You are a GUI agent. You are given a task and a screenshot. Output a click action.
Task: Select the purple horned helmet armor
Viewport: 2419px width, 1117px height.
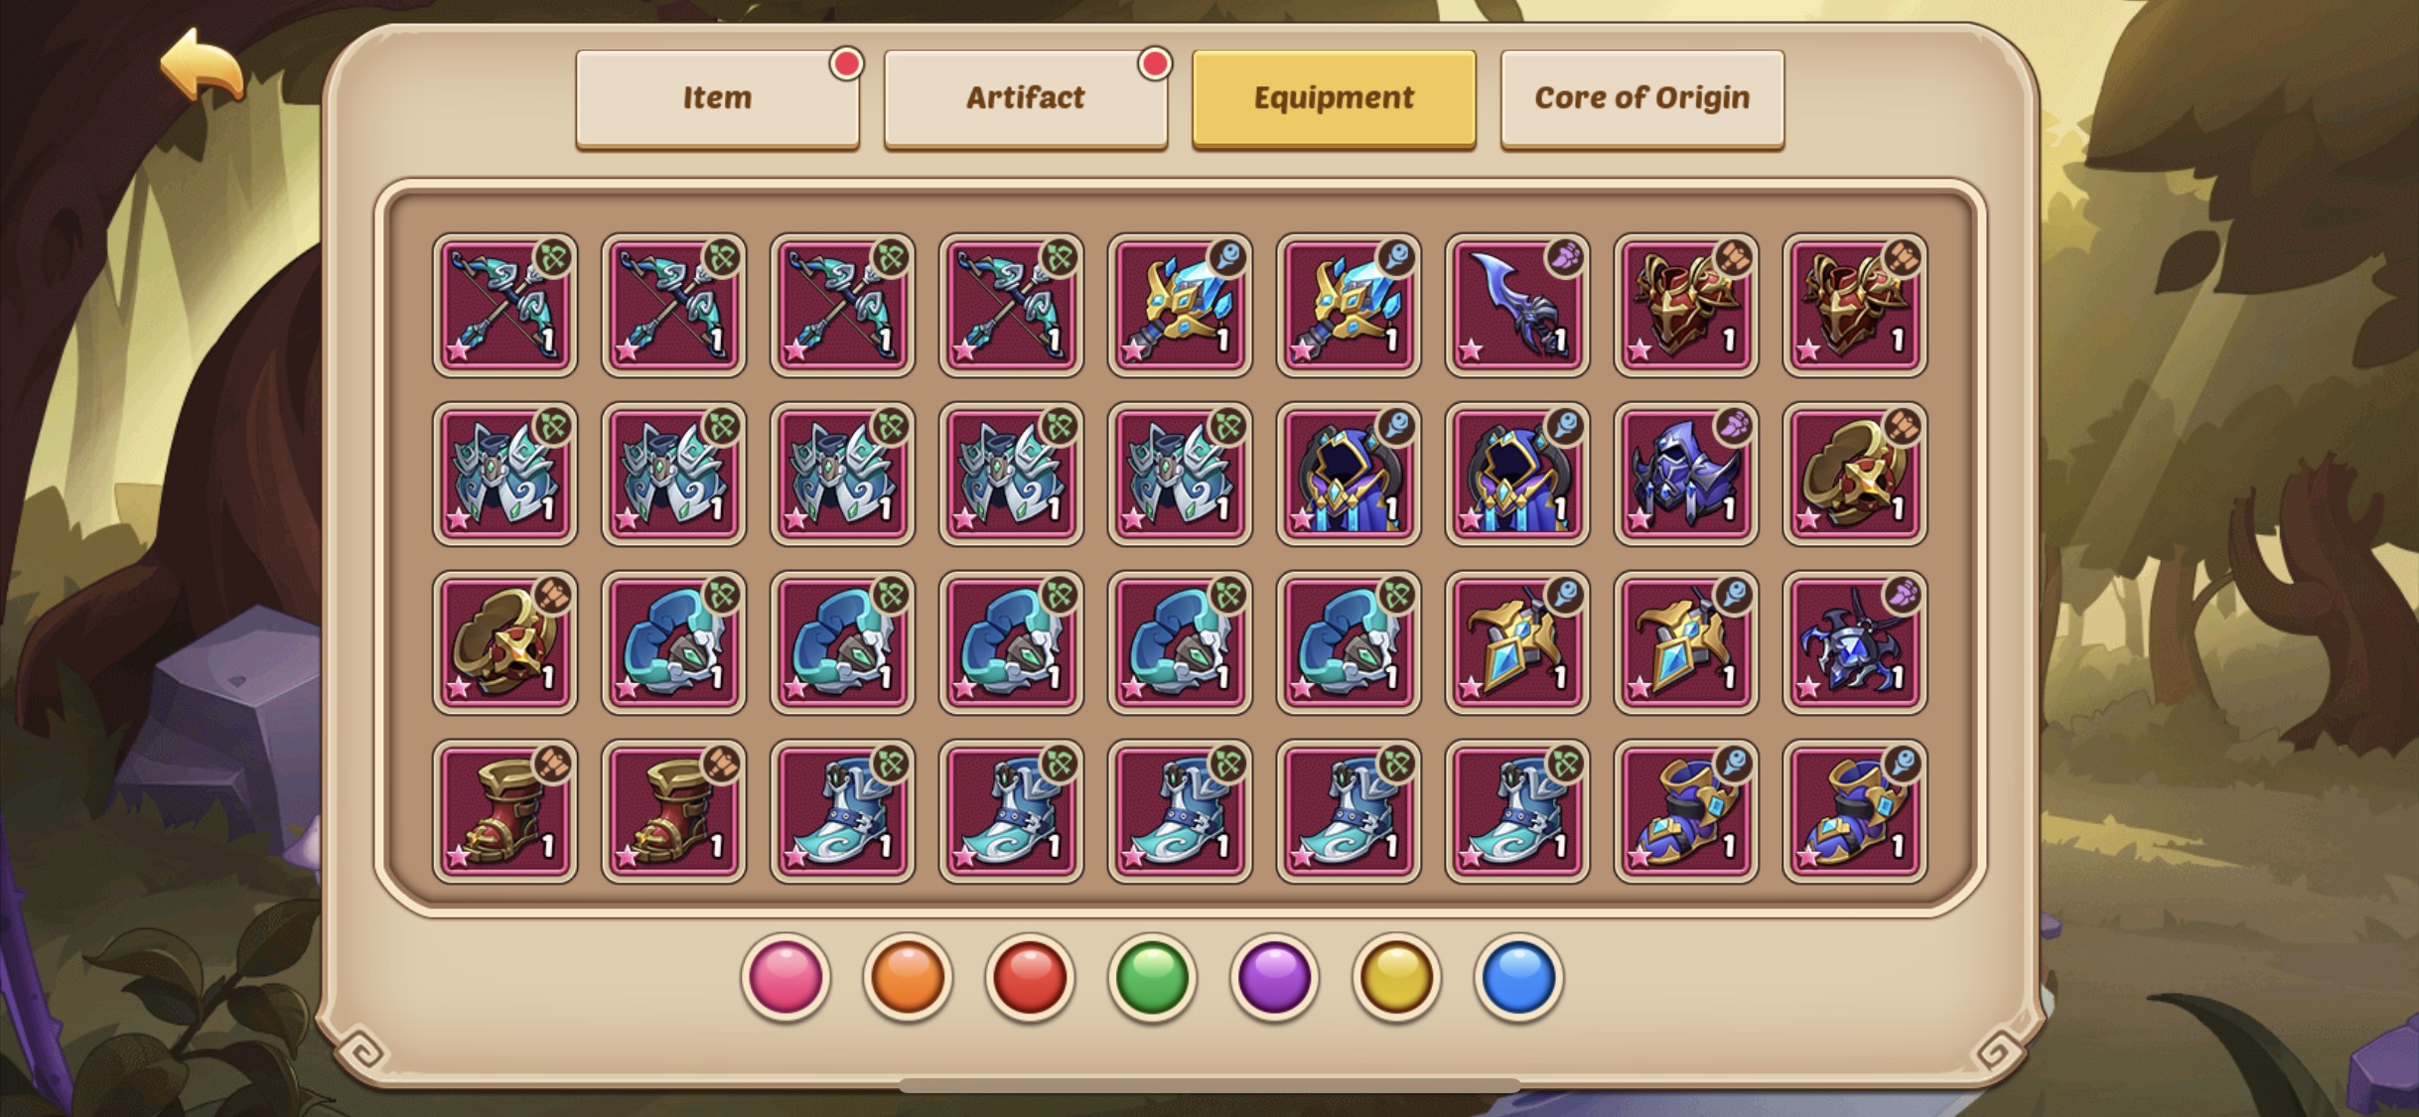click(1686, 474)
